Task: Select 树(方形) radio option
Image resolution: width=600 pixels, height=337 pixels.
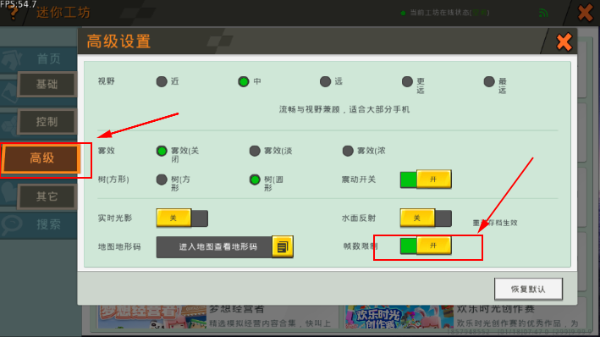Action: click(162, 180)
